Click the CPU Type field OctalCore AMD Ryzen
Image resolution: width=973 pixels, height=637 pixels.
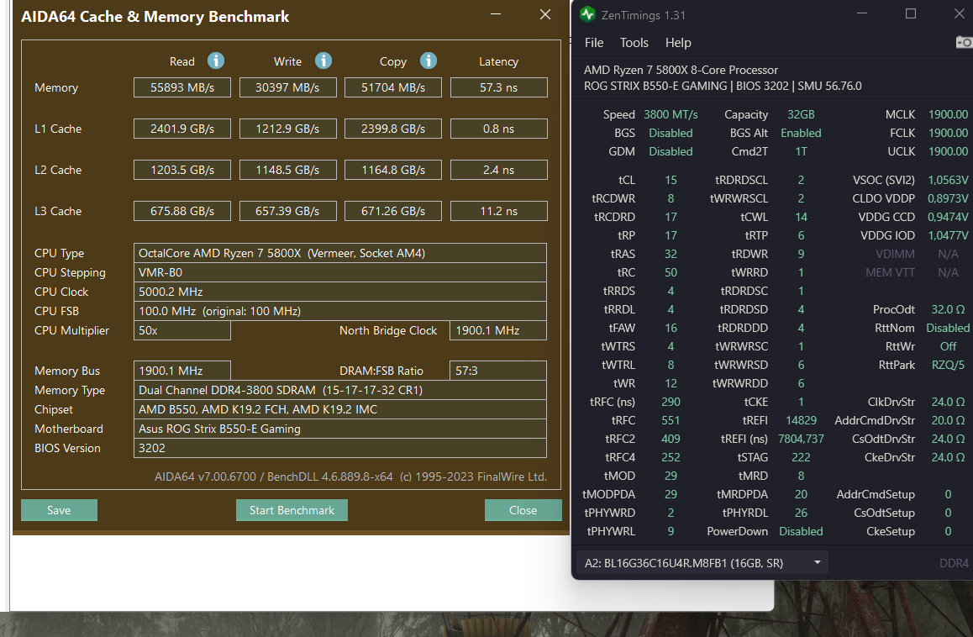pos(340,253)
